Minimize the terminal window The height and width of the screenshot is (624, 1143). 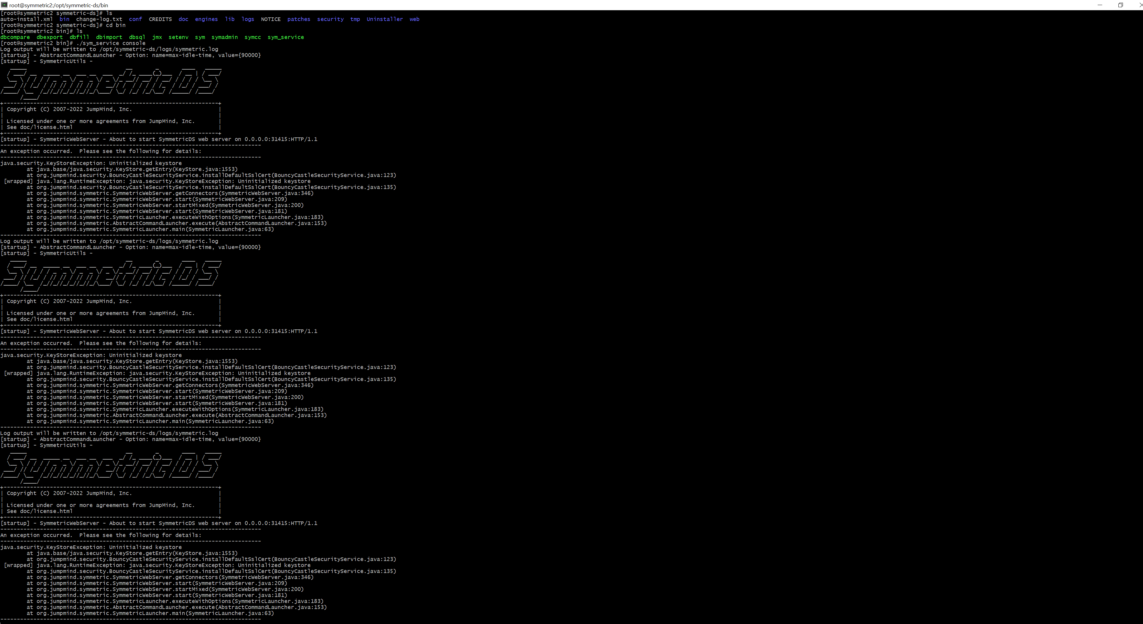tap(1099, 5)
